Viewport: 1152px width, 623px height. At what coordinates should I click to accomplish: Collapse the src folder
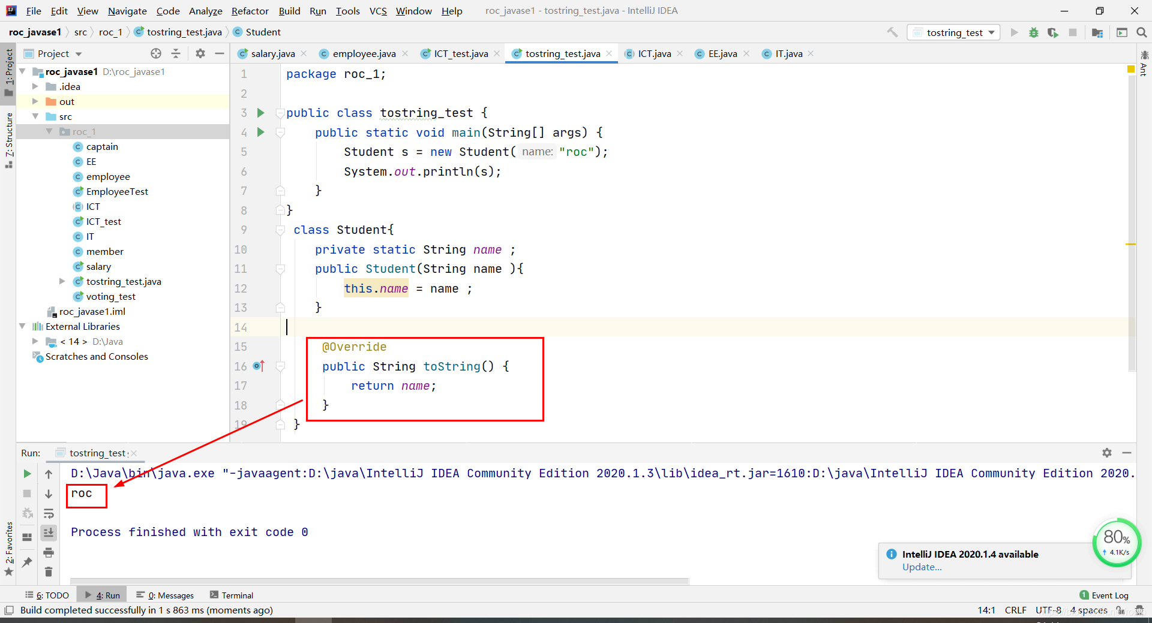pos(35,116)
